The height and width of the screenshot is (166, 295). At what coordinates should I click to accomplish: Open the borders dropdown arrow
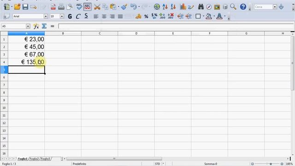coord(203,17)
